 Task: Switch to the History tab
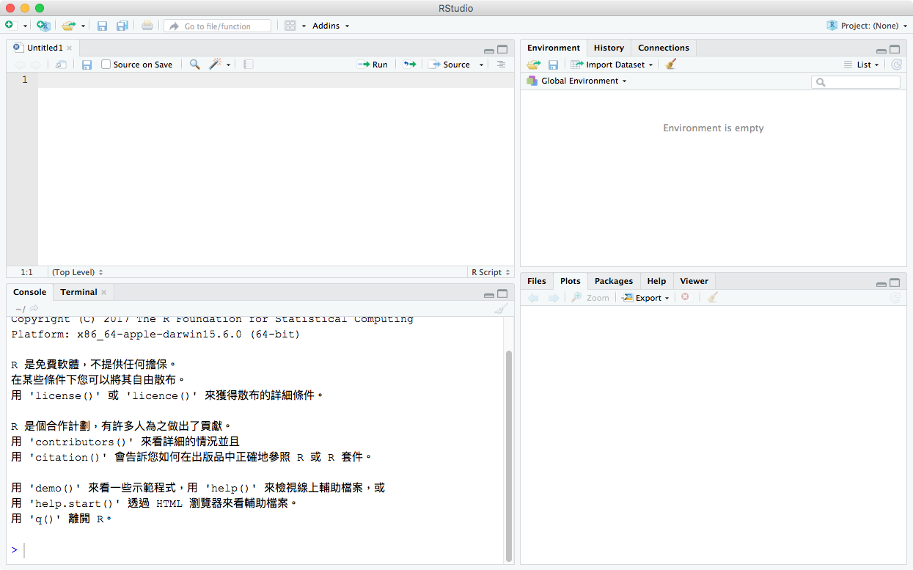coord(609,48)
